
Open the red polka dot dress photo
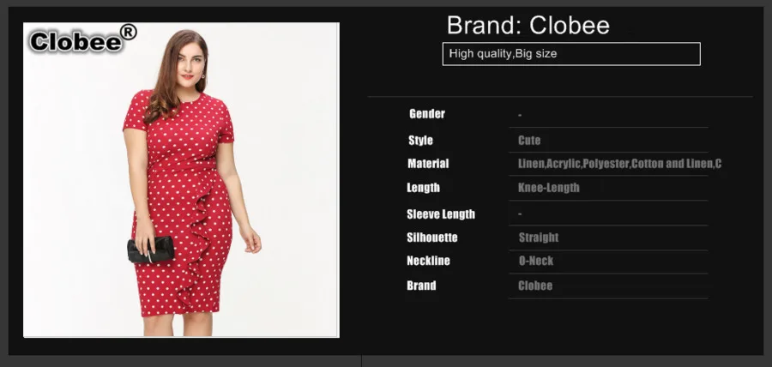click(x=181, y=180)
